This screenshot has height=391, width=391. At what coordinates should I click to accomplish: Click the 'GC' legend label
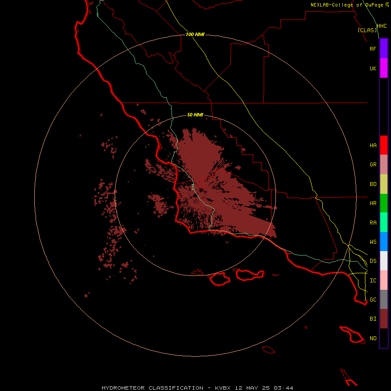pos(373,300)
